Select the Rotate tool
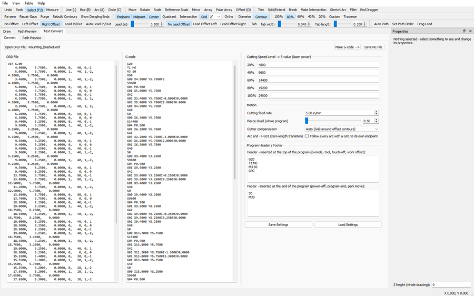Image resolution: width=474 pixels, height=296 pixels. click(145, 9)
